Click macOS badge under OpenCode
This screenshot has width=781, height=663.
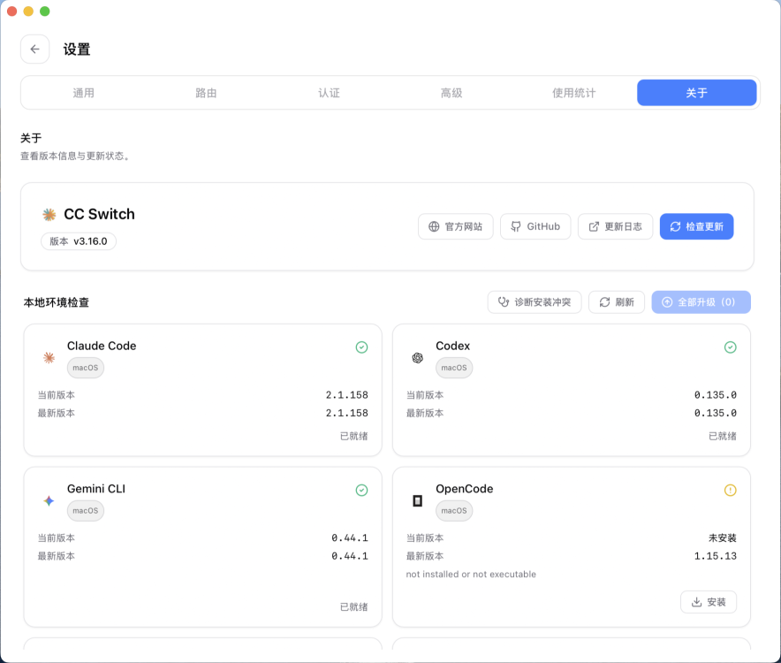pos(454,511)
